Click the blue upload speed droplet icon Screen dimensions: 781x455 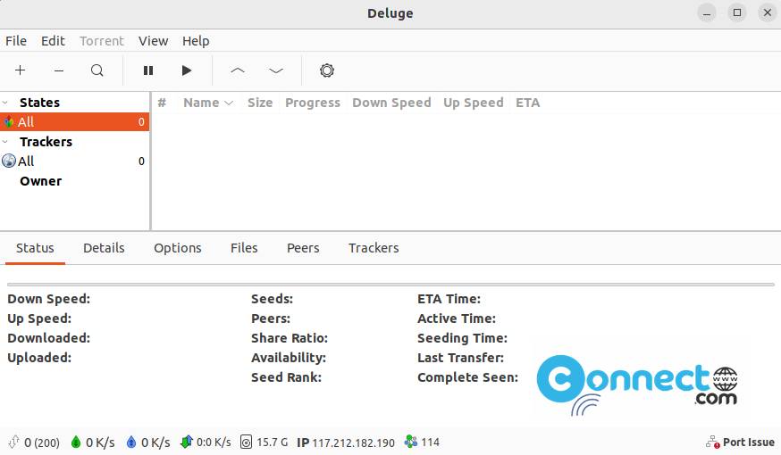coord(131,442)
